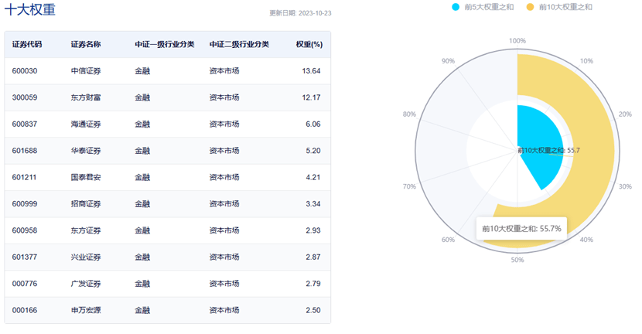
Task: Click the cyan legend dot for 前5大权重之和
Action: pyautogui.click(x=456, y=7)
